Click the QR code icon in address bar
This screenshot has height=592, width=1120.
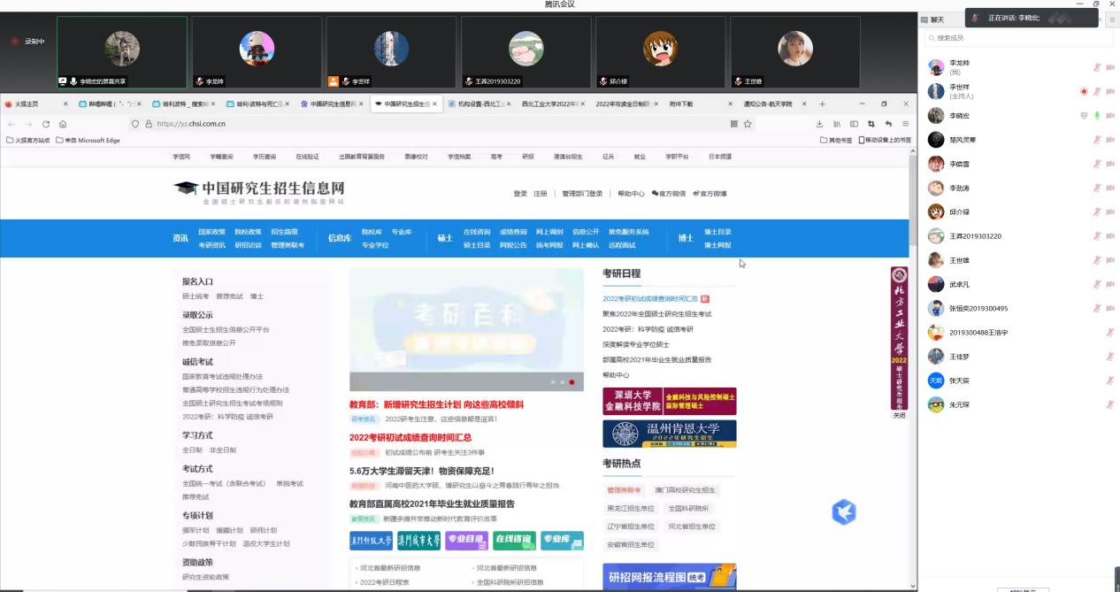(733, 124)
